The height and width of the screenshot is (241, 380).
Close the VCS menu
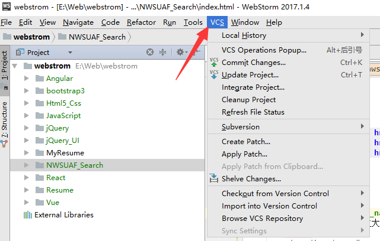pyautogui.click(x=217, y=22)
